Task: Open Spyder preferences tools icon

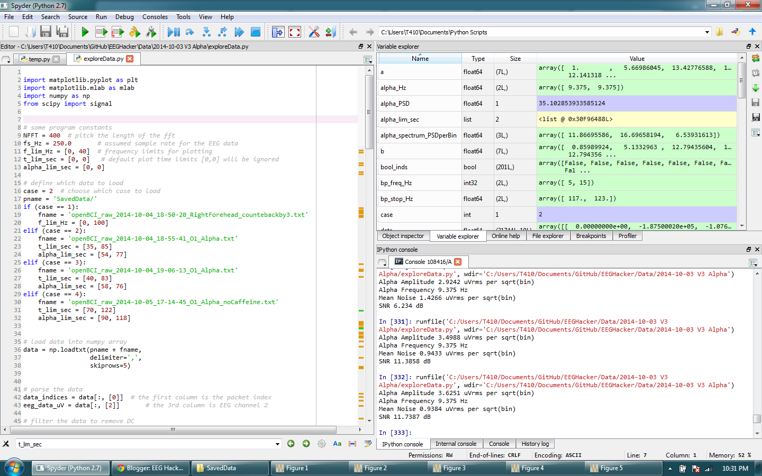Action: click(x=314, y=32)
